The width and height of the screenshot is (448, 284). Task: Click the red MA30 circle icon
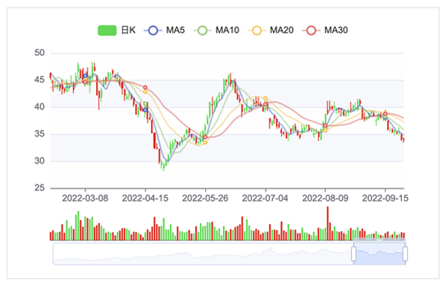pos(312,30)
